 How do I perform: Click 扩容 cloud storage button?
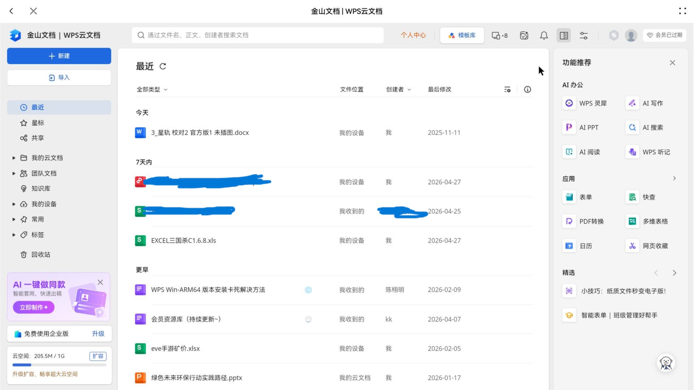98,356
